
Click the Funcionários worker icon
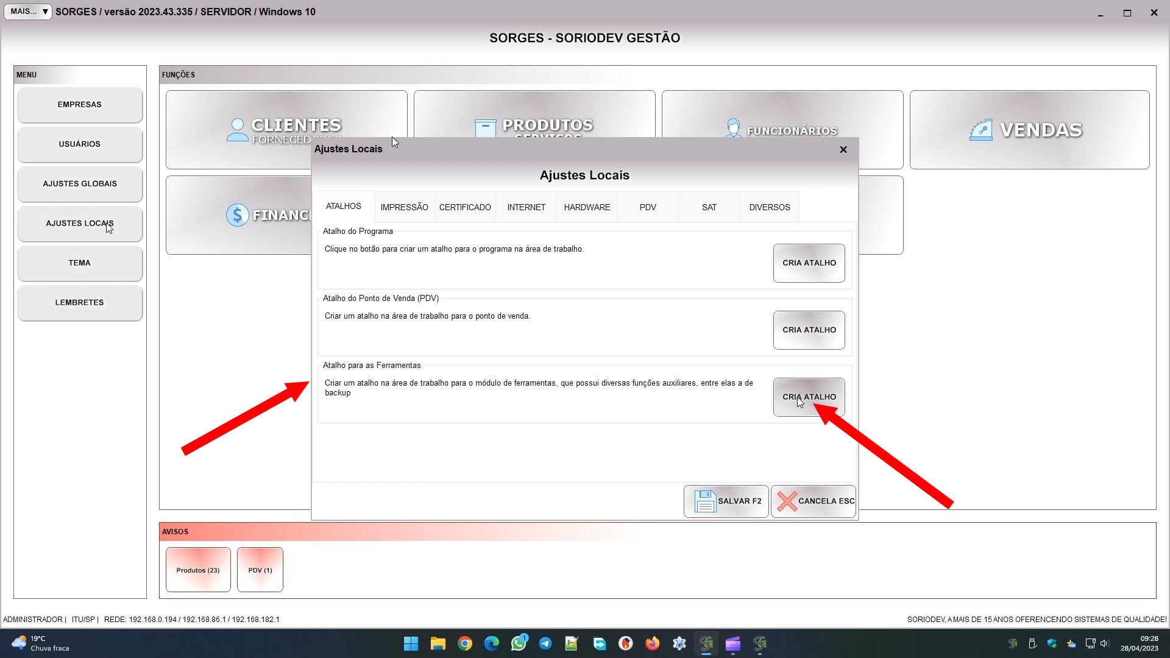pos(733,128)
